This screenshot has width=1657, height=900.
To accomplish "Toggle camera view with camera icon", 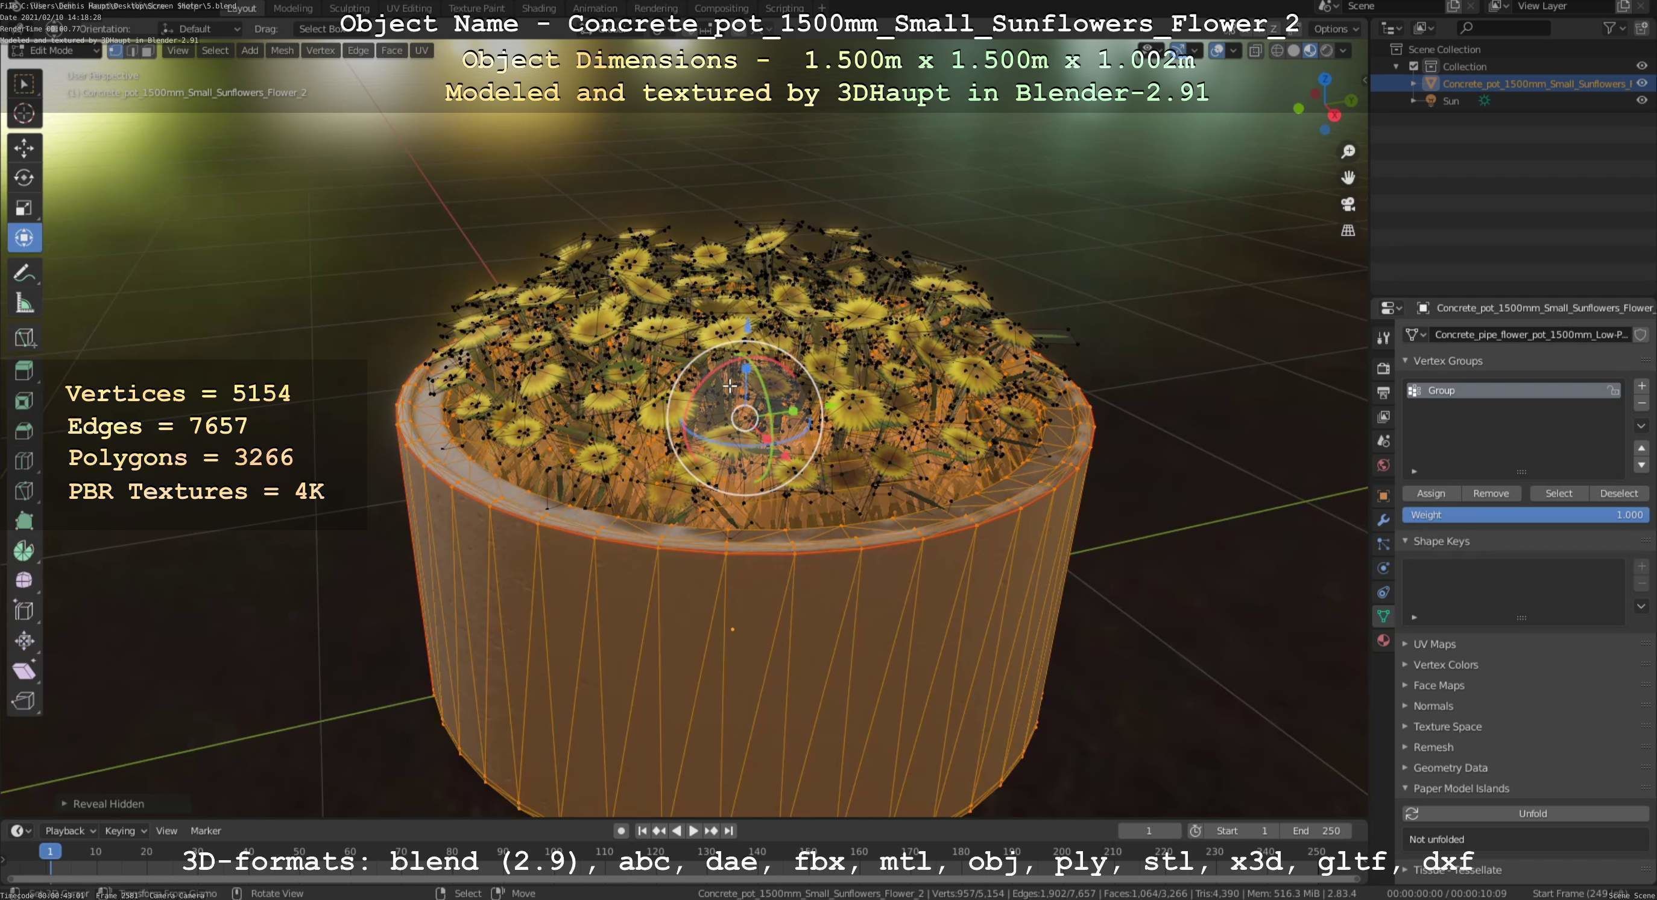I will coord(1348,204).
